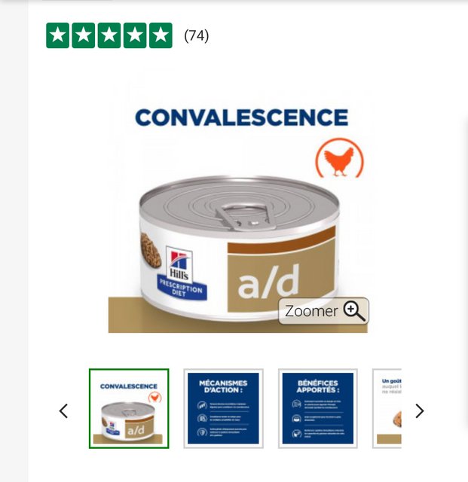Click the a/d label on the can

[x=269, y=282]
